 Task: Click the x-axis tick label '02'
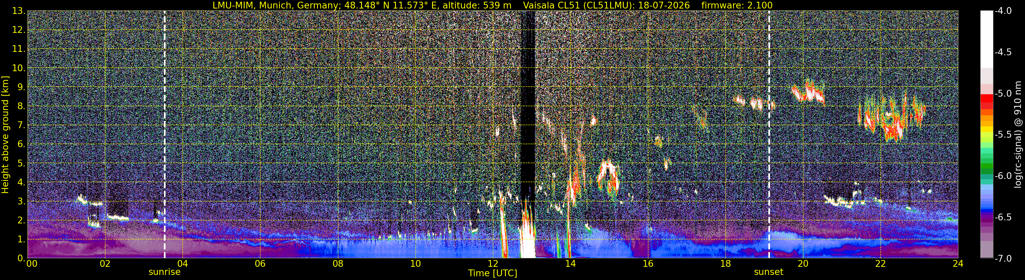pos(105,264)
